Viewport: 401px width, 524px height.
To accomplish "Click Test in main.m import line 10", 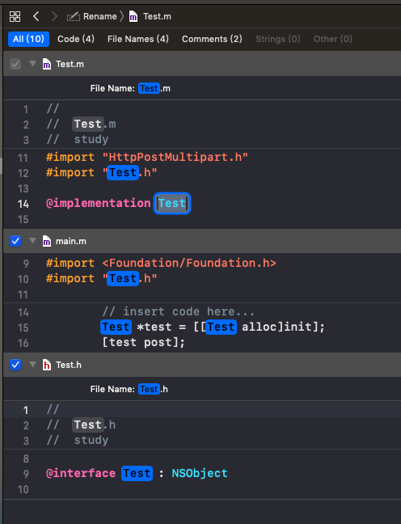I will click(x=123, y=279).
